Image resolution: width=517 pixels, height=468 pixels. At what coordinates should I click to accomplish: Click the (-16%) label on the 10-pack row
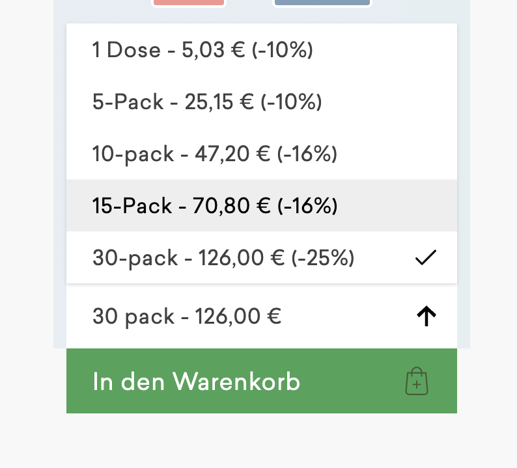pos(307,154)
